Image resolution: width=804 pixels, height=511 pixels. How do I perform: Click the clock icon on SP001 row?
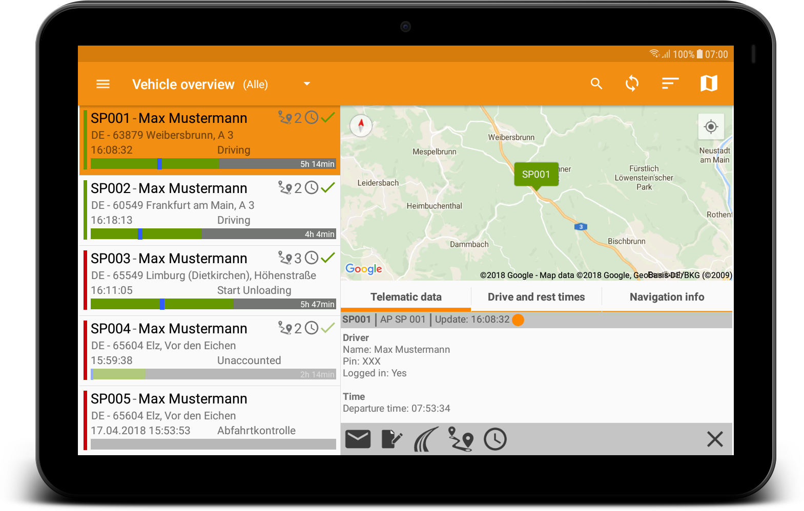point(312,118)
